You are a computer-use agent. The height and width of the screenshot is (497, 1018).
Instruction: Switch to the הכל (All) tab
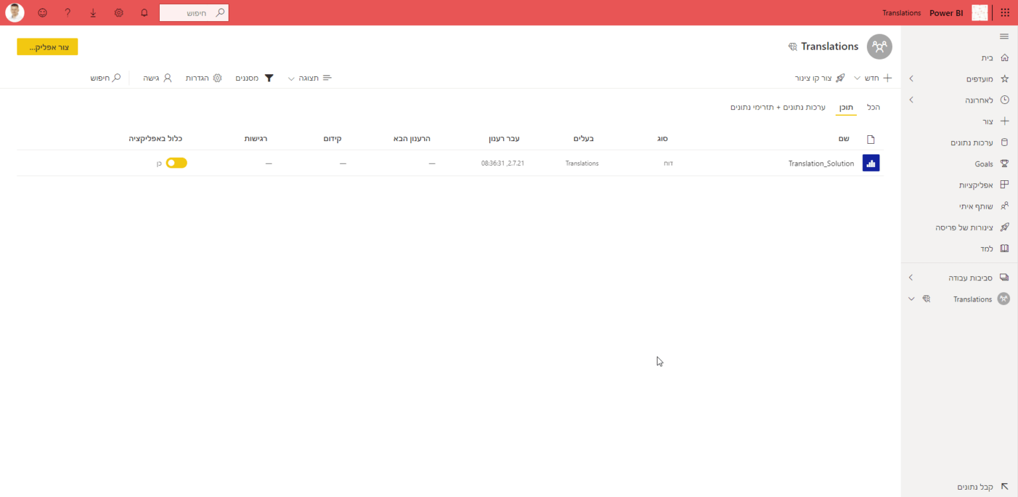coord(873,107)
